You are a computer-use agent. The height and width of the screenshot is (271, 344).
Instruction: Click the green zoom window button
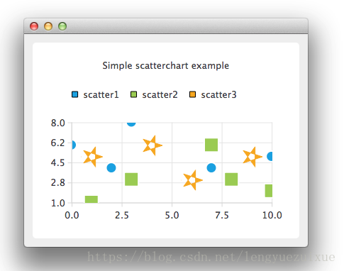coord(62,26)
